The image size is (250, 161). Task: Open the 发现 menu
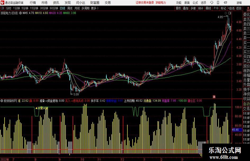coord(68,3)
